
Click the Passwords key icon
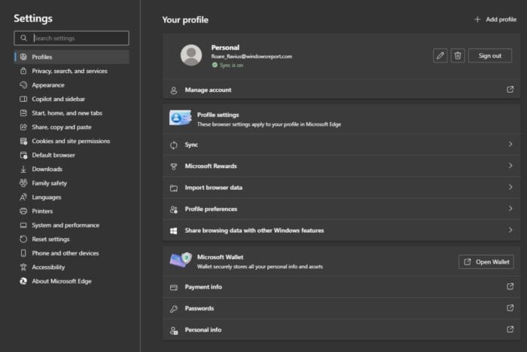tap(174, 309)
